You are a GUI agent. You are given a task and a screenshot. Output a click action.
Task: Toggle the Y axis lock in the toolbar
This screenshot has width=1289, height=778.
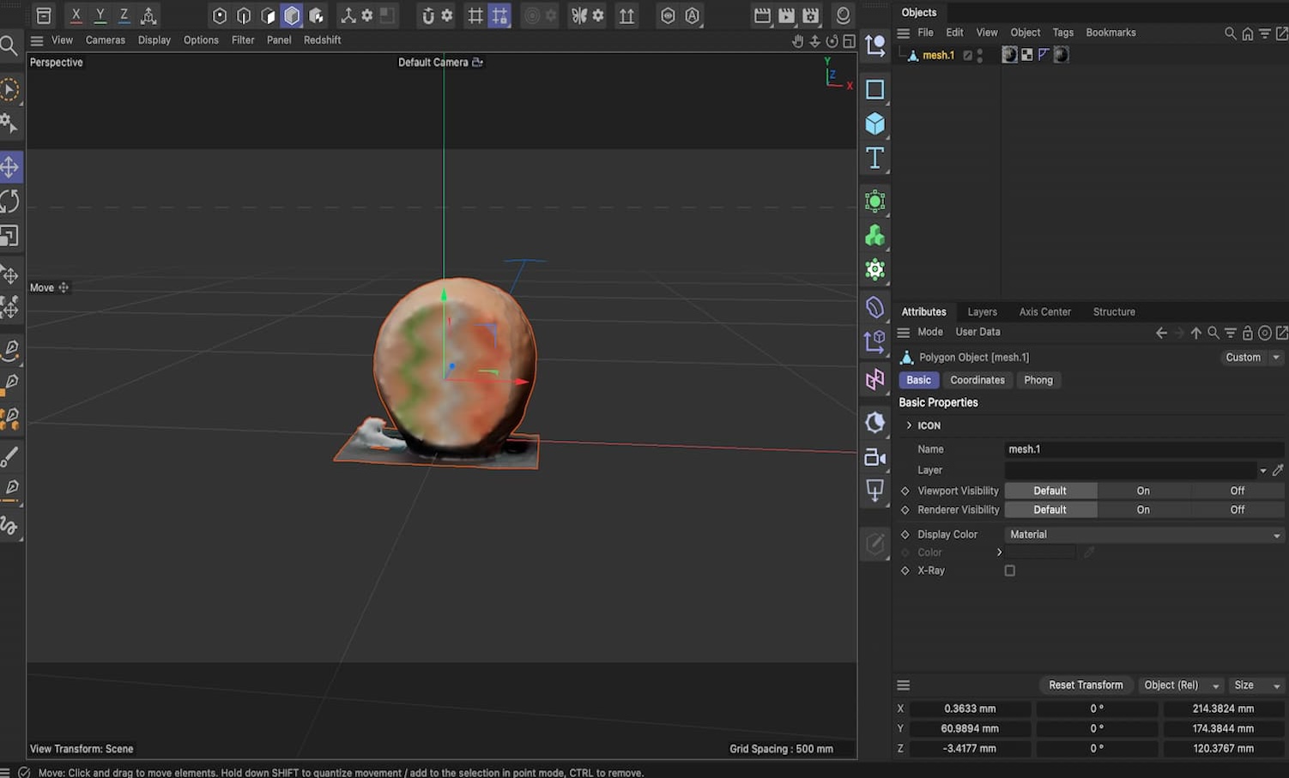[99, 15]
